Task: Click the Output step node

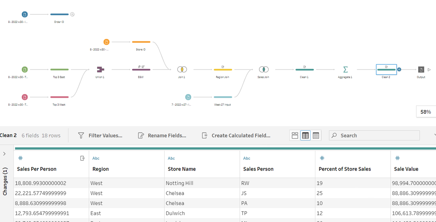Action: coord(421,69)
